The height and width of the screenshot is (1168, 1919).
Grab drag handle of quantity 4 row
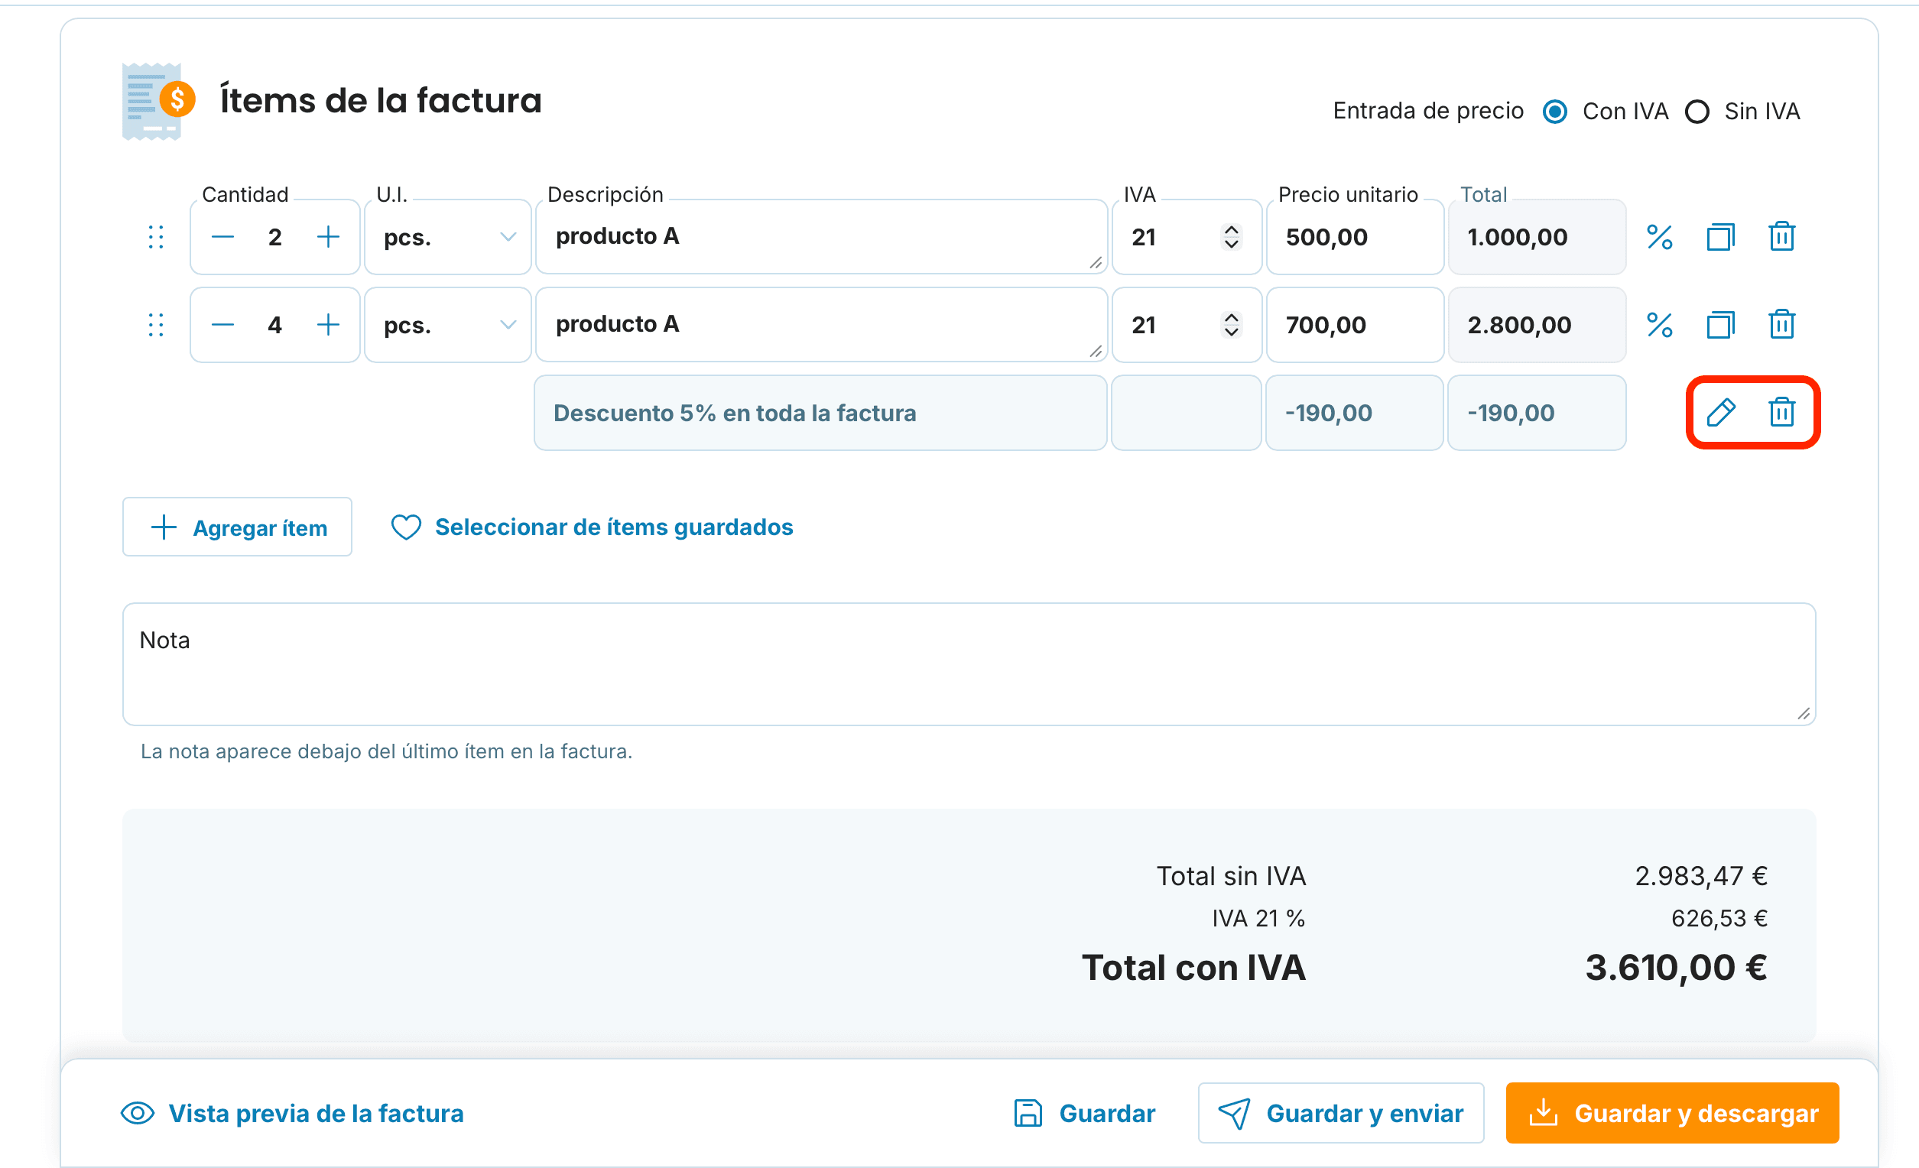click(x=156, y=325)
